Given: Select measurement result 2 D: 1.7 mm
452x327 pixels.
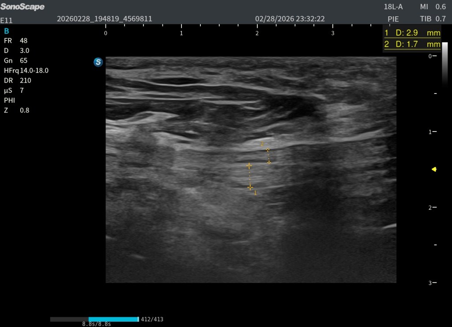Looking at the screenshot, I should pyautogui.click(x=412, y=44).
